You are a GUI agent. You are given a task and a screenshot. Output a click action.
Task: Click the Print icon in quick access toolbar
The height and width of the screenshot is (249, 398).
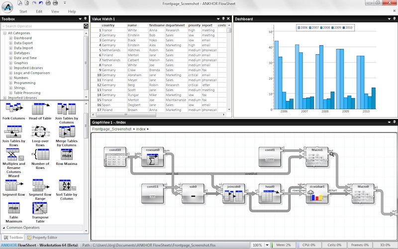coord(48,3)
